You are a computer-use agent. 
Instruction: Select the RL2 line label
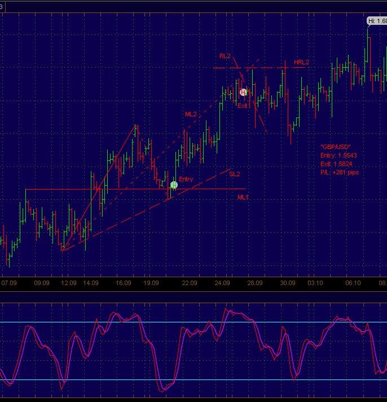click(225, 56)
